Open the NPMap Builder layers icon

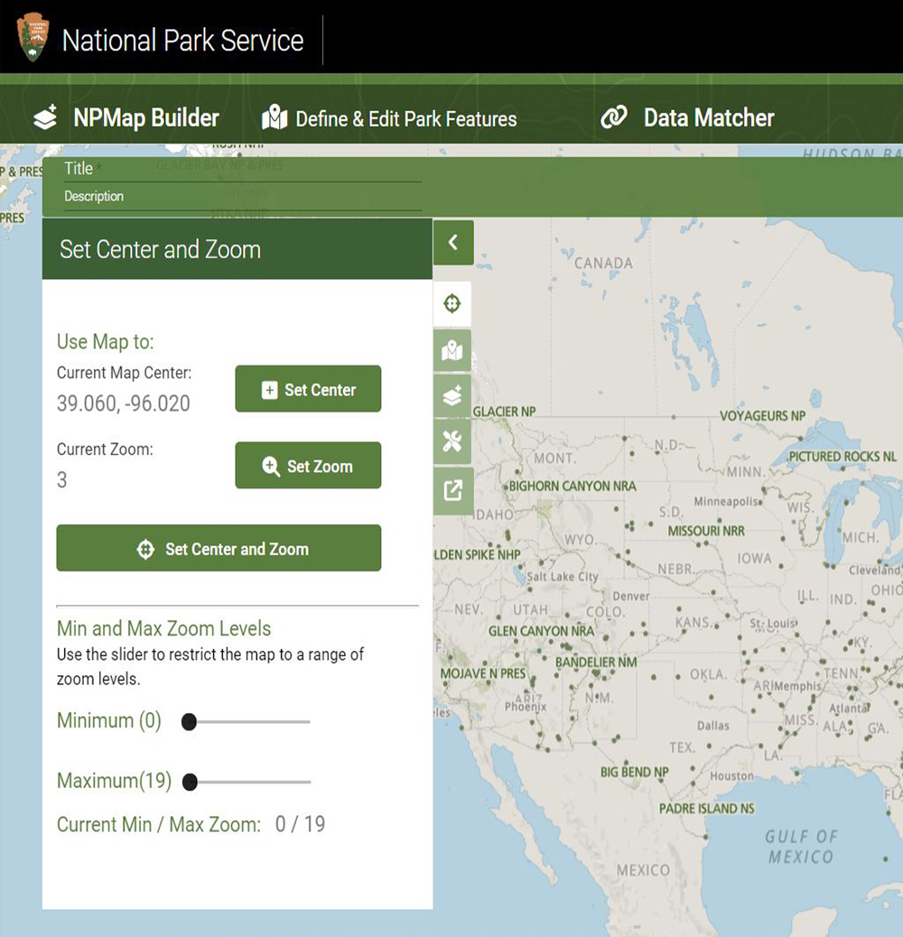pyautogui.click(x=45, y=117)
